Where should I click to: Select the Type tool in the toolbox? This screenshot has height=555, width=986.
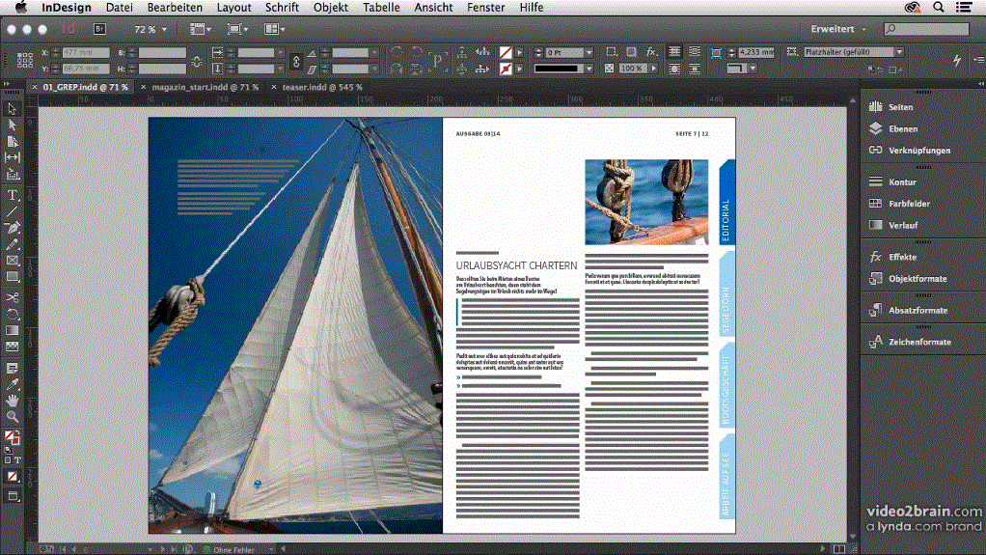(x=13, y=194)
